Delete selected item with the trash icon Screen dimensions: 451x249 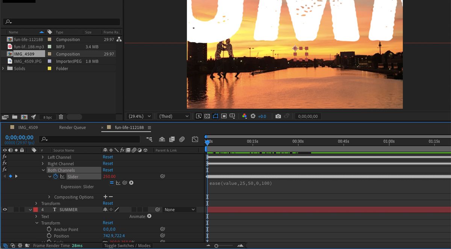pyautogui.click(x=61, y=117)
